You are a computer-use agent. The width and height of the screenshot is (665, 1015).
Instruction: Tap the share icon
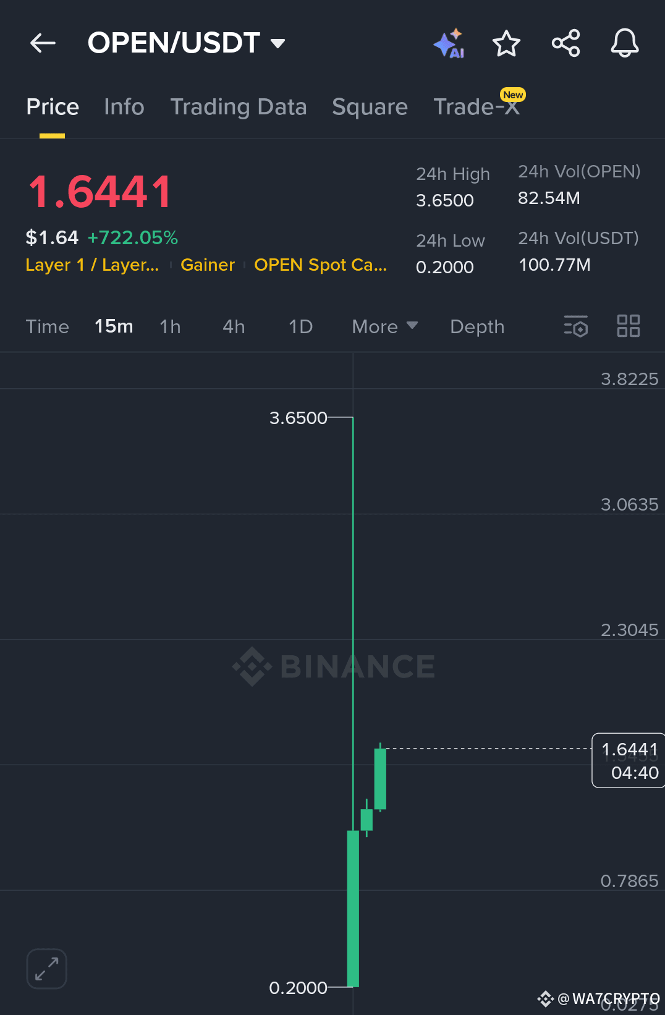(x=565, y=43)
